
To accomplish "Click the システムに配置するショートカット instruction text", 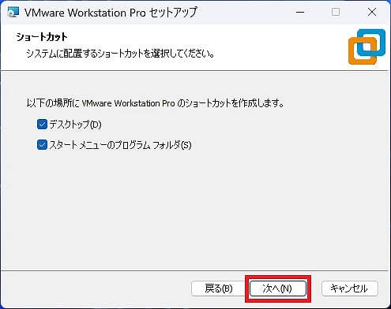I will pyautogui.click(x=121, y=54).
